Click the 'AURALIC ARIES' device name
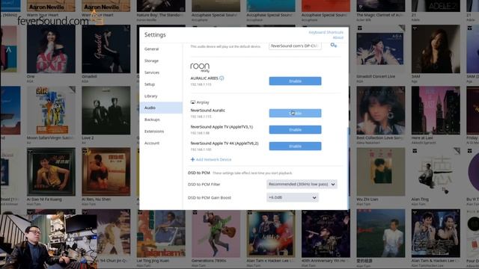Screen dimensions: 479x269 204,78
